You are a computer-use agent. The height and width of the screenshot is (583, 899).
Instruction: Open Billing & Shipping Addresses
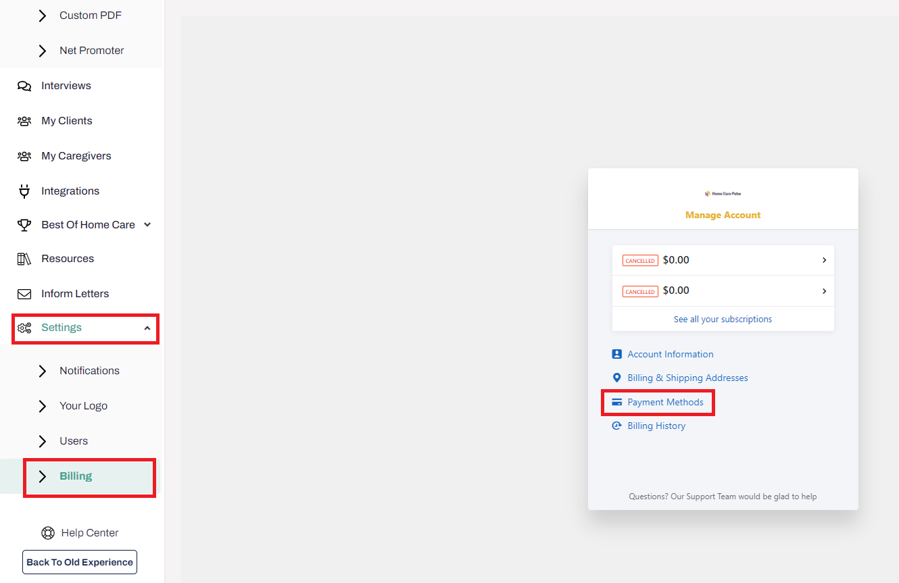click(x=687, y=378)
